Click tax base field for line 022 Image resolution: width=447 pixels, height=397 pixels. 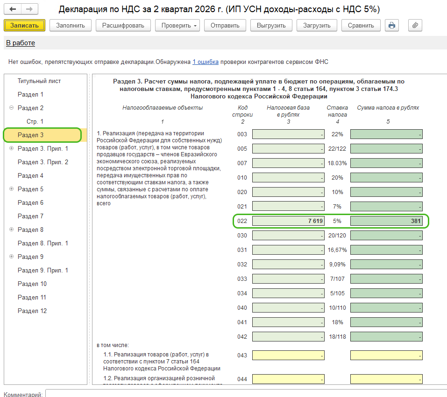click(288, 221)
